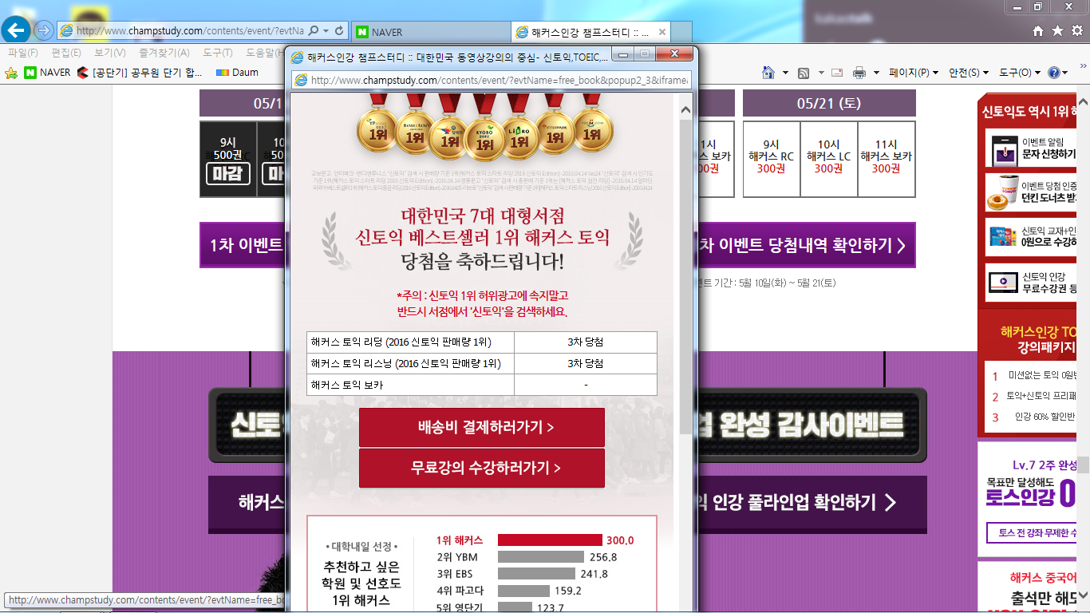Expand the RSS feeds dropdown arrow
Image resolution: width=1090 pixels, height=613 pixels.
(819, 73)
